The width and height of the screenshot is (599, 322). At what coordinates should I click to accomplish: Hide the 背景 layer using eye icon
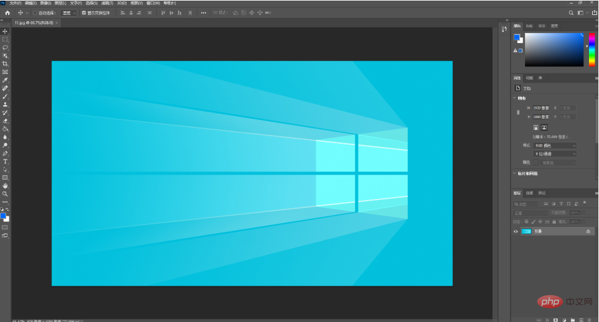516,231
